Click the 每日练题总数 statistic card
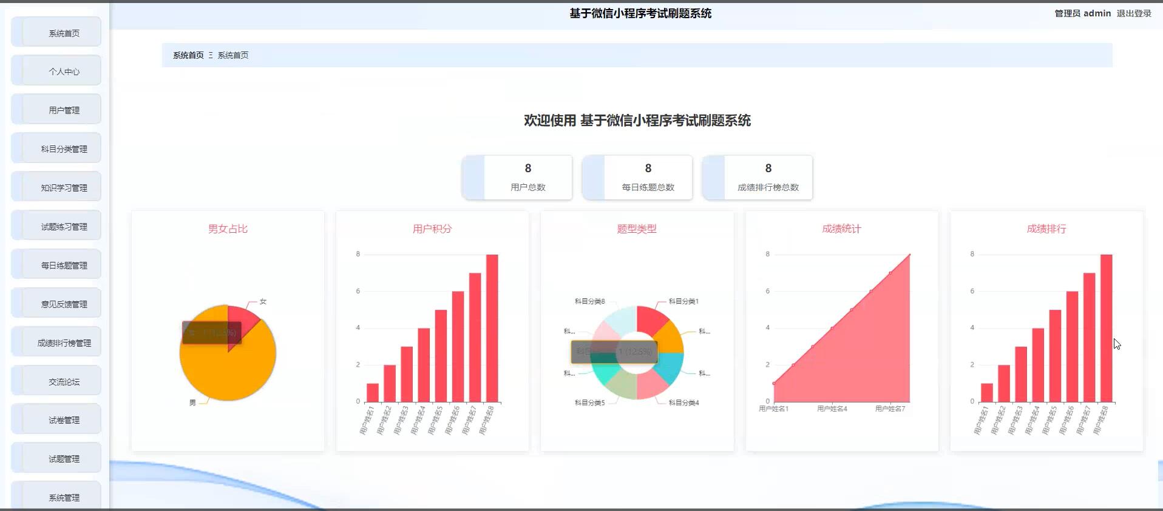The height and width of the screenshot is (511, 1163). coord(637,178)
